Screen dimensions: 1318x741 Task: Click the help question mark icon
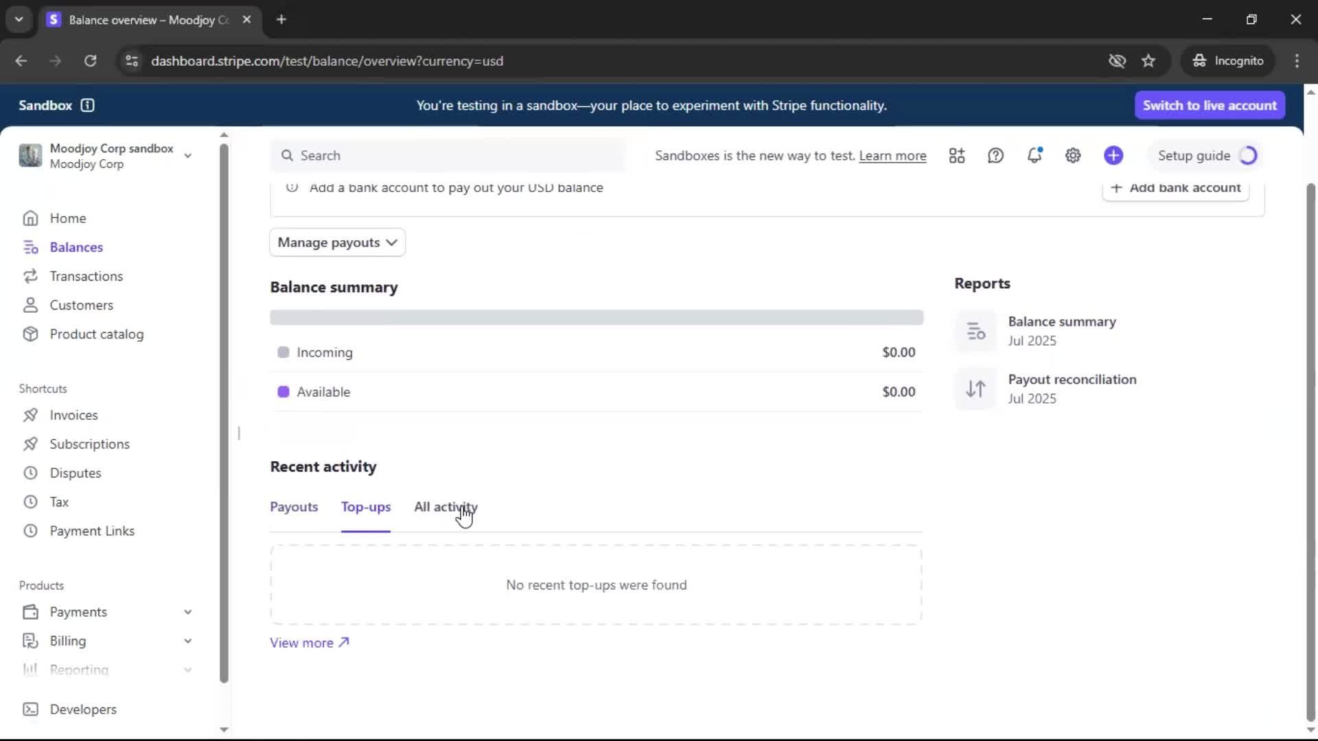point(995,156)
